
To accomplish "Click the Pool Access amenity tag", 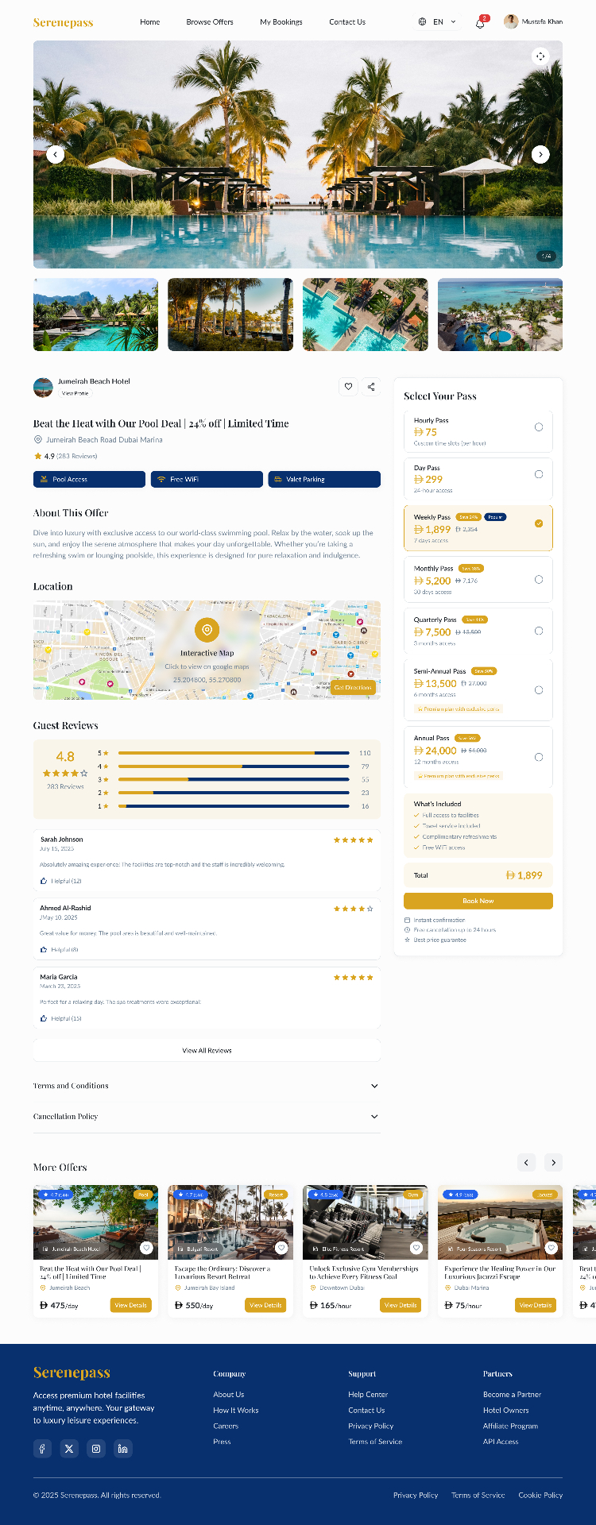I will [x=89, y=479].
